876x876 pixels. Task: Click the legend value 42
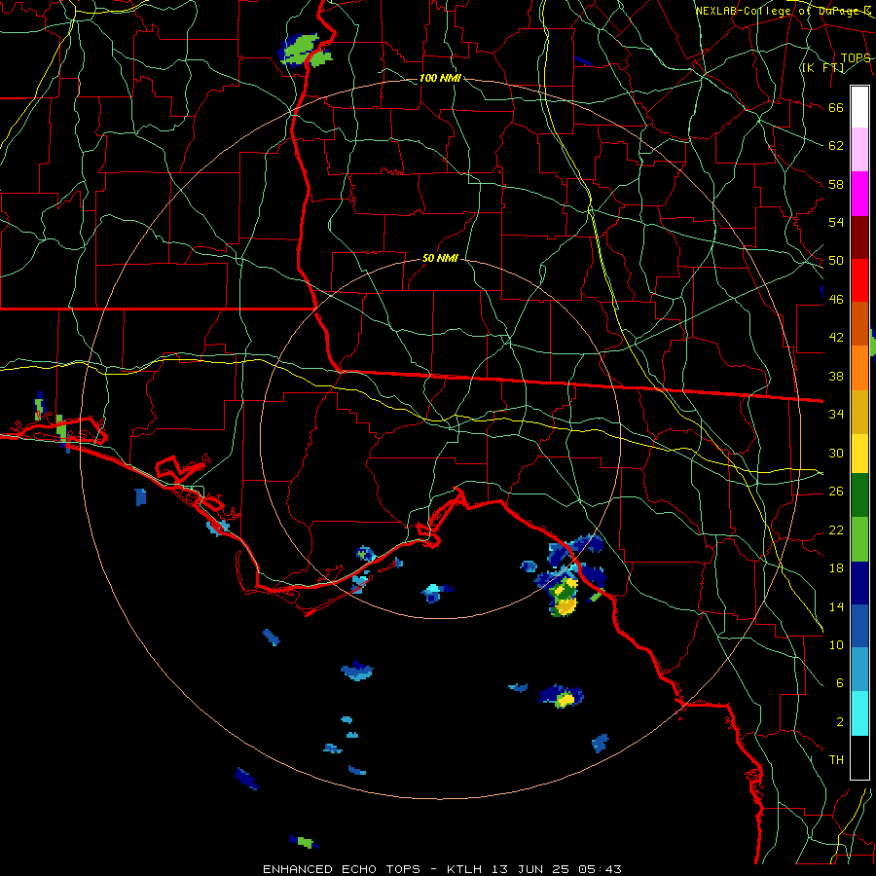click(x=836, y=337)
